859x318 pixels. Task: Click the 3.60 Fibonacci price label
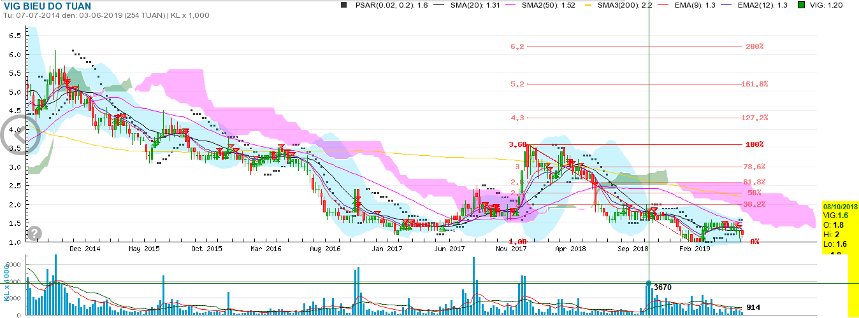coord(517,145)
